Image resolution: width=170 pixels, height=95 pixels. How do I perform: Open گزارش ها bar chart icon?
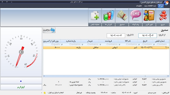109,17
